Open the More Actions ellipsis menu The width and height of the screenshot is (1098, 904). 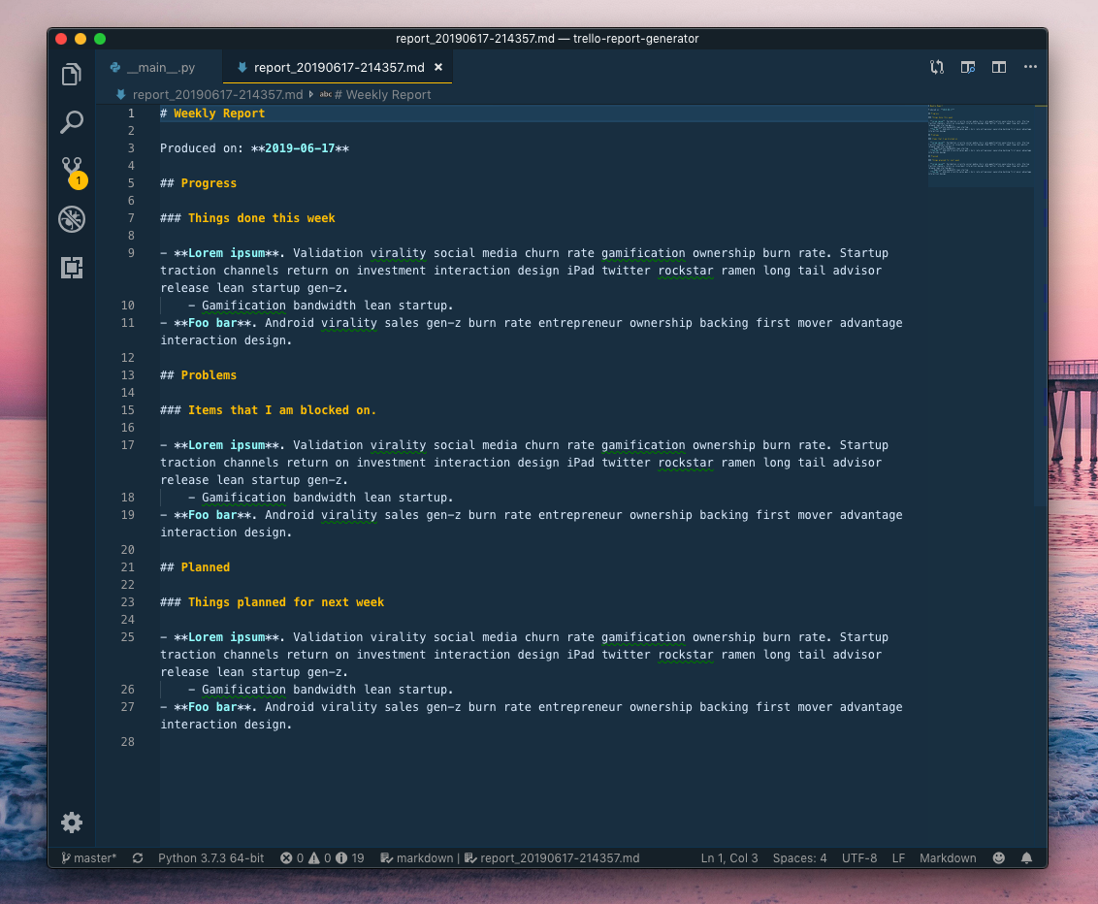[x=1030, y=67]
